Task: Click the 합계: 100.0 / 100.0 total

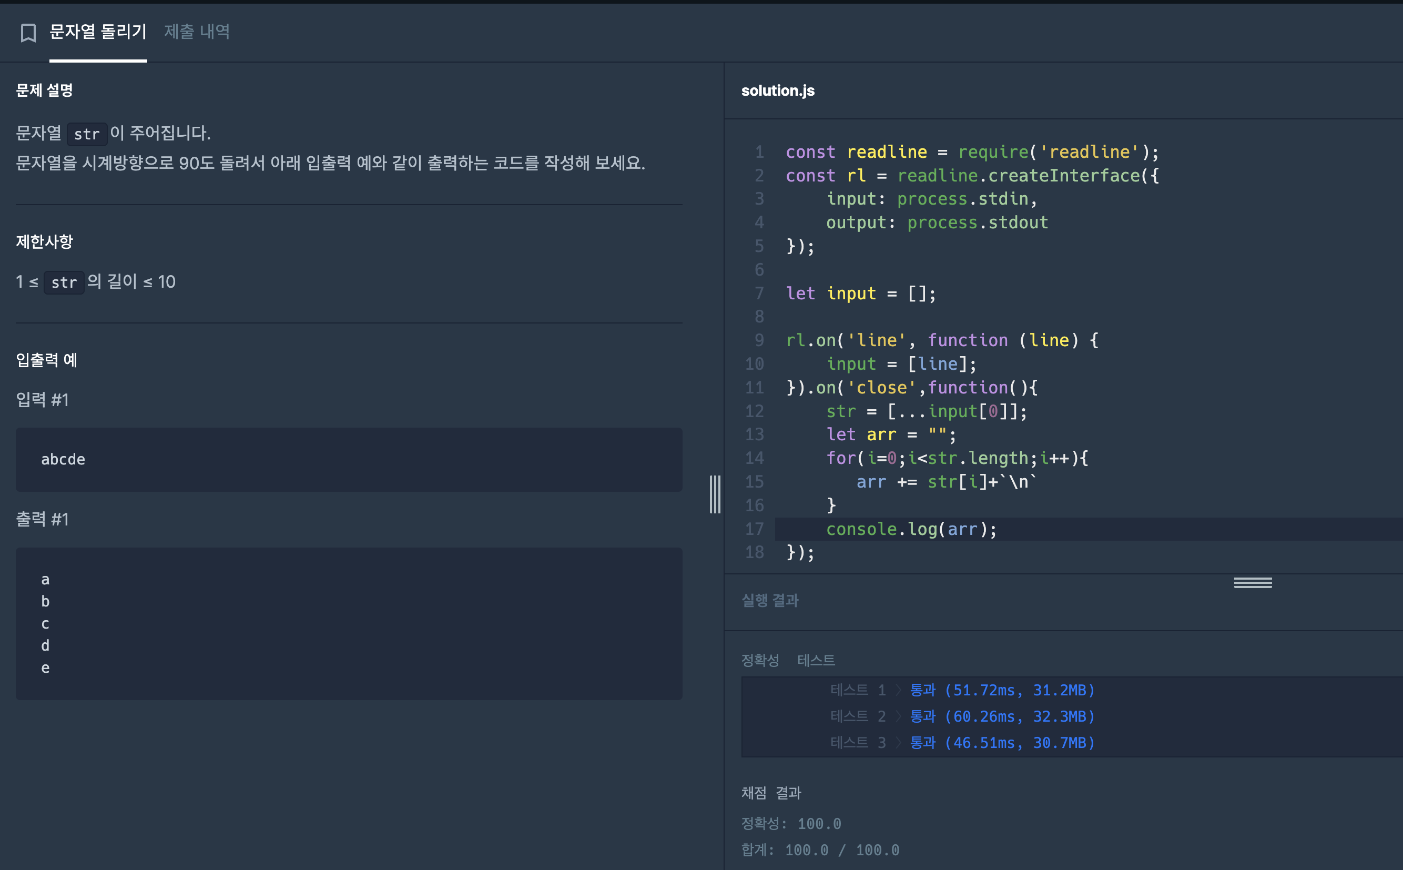Action: tap(820, 851)
